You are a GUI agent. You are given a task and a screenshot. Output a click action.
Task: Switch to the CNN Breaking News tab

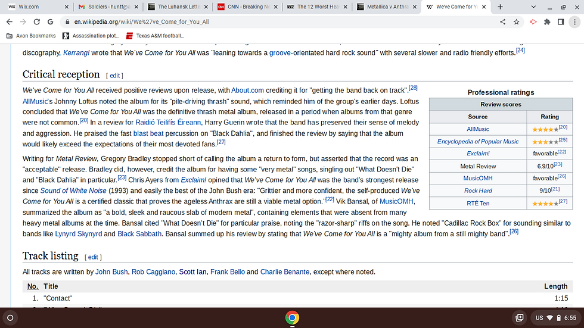click(248, 7)
